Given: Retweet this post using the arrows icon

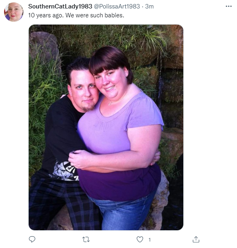Looking at the screenshot, I should point(86,240).
